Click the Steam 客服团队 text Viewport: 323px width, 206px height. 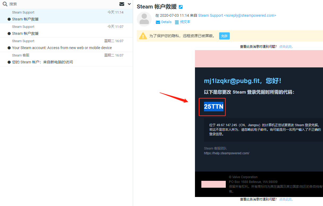pos(215,148)
